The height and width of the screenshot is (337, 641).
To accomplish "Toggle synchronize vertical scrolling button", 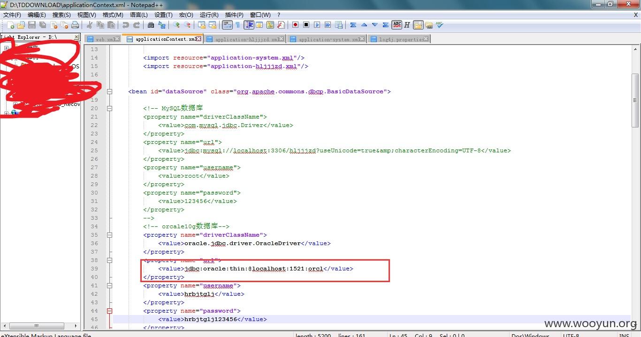I will point(201,25).
